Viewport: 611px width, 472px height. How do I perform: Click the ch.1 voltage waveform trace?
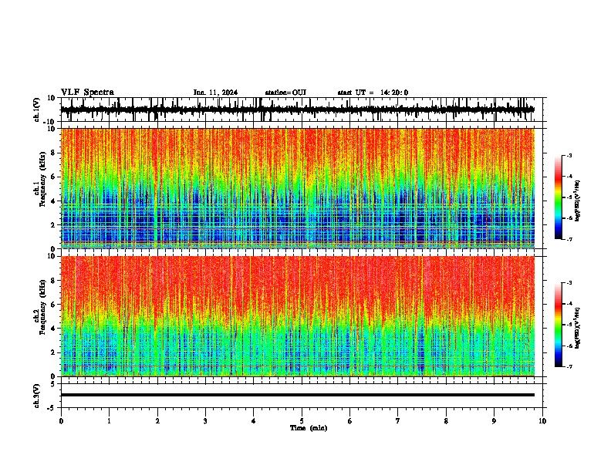pyautogui.click(x=298, y=110)
